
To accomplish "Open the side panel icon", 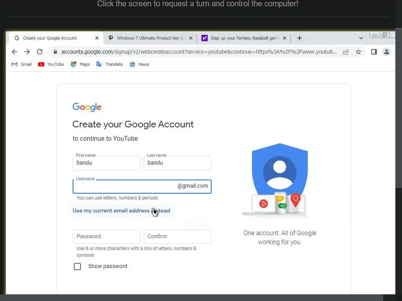I will 374,52.
